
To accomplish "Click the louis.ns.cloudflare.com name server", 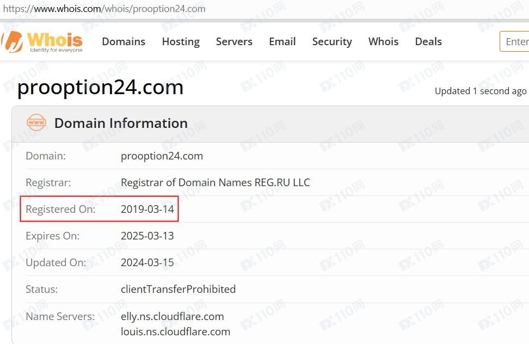I will [x=175, y=331].
